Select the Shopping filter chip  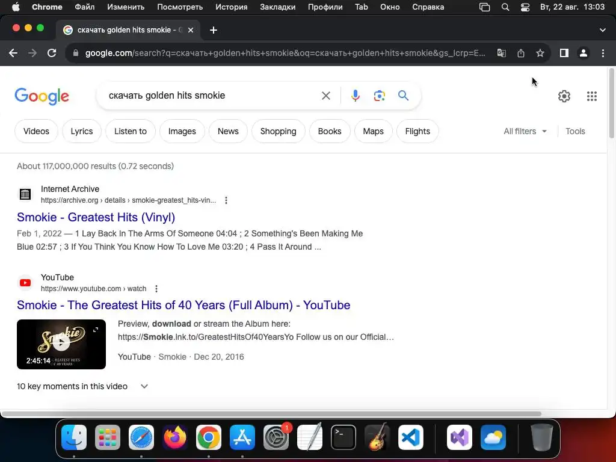click(x=278, y=131)
